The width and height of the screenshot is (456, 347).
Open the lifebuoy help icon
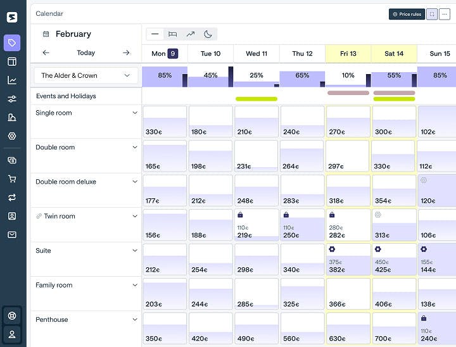tap(12, 315)
